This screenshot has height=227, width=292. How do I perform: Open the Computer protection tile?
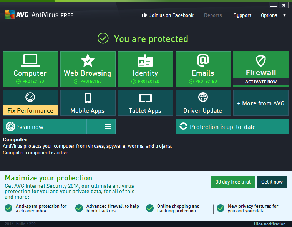pyautogui.click(x=30, y=69)
